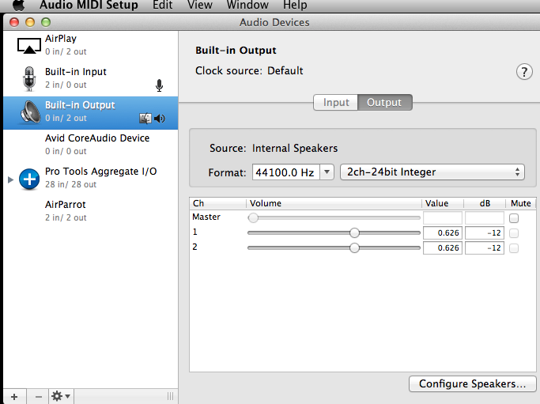Open the Help menu
The height and width of the screenshot is (404, 540).
point(295,5)
